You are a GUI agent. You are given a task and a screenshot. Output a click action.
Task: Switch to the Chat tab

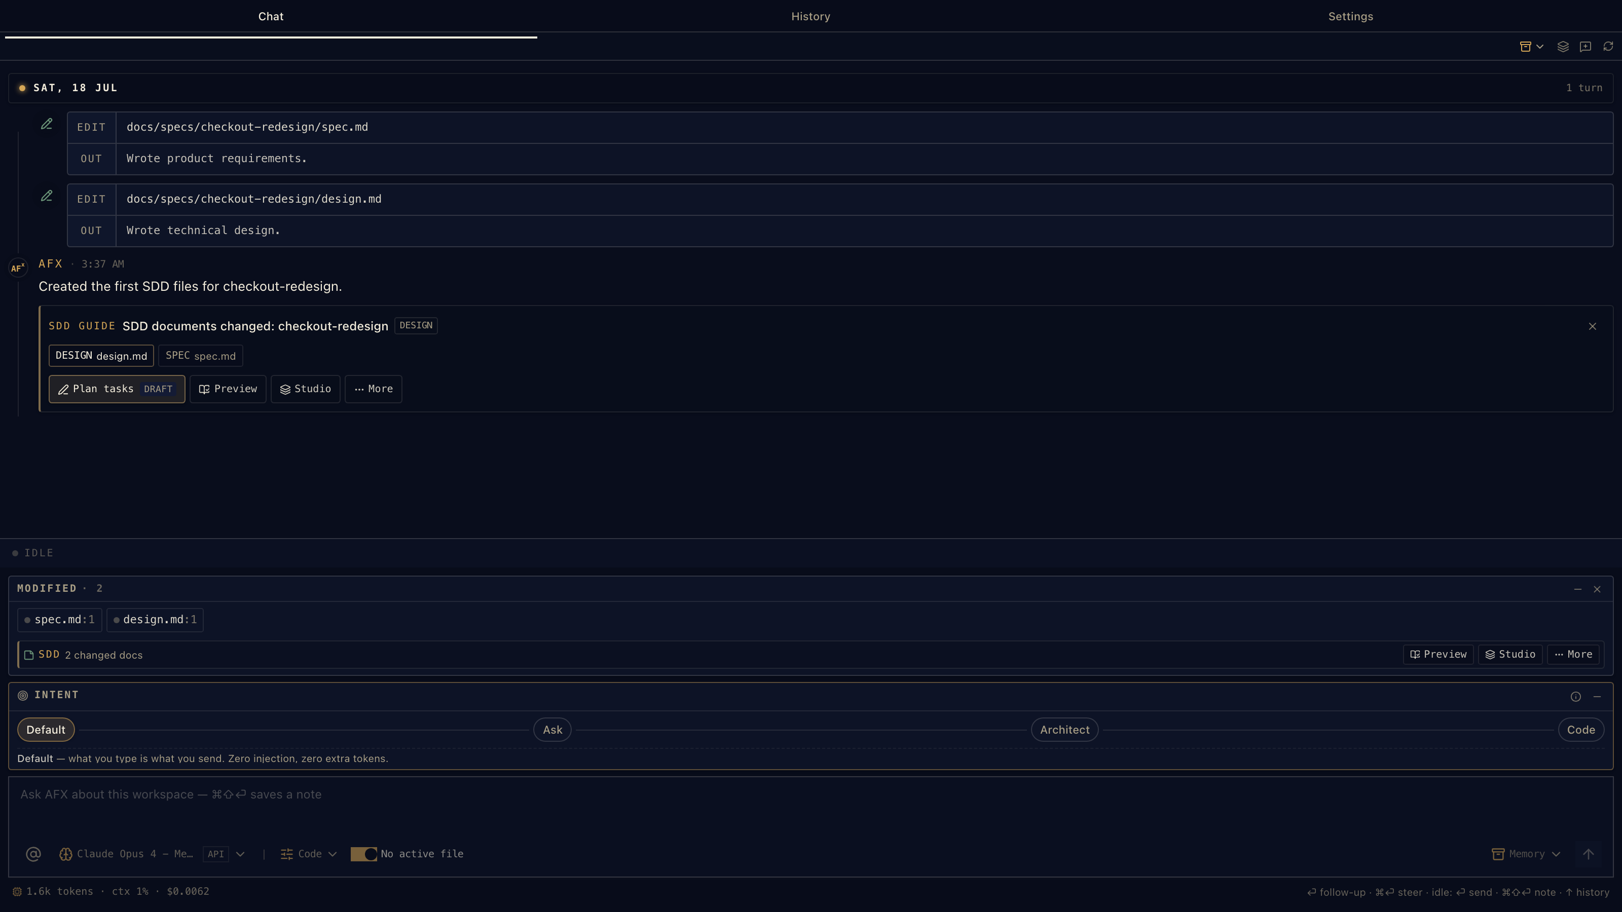coord(271,16)
